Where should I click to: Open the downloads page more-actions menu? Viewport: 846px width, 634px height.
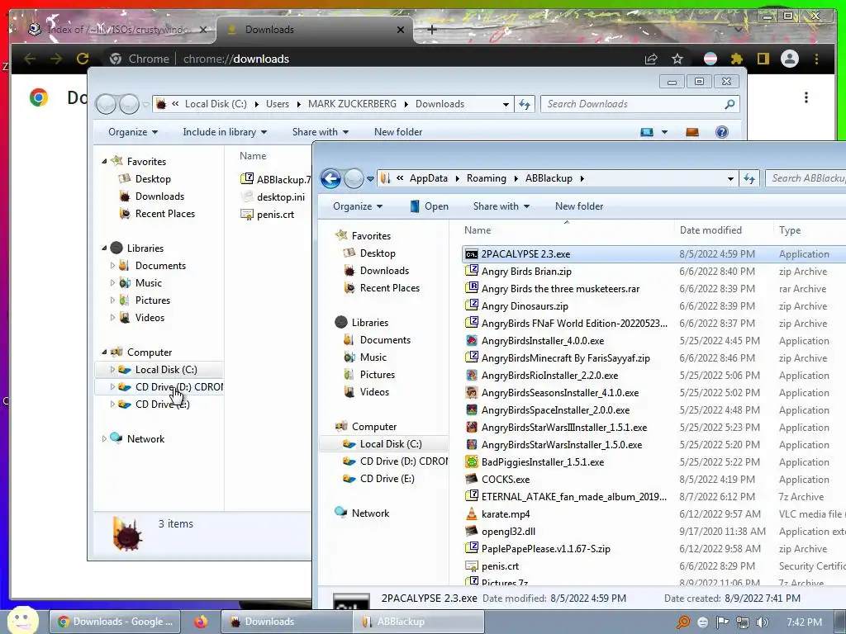click(806, 97)
